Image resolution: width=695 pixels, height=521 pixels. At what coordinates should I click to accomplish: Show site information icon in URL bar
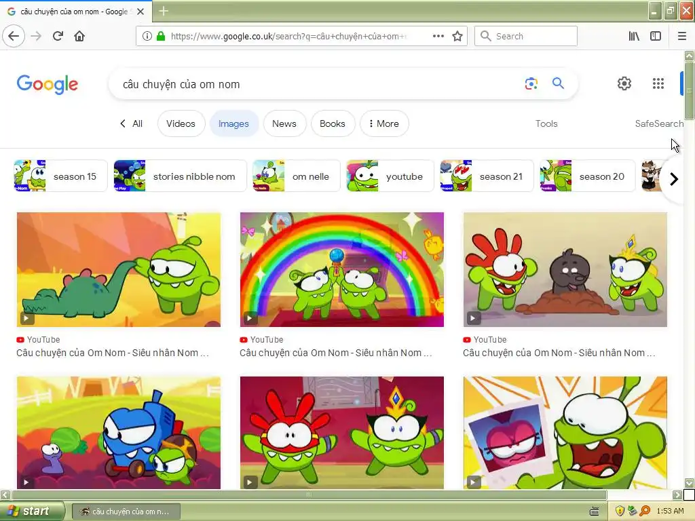(147, 36)
